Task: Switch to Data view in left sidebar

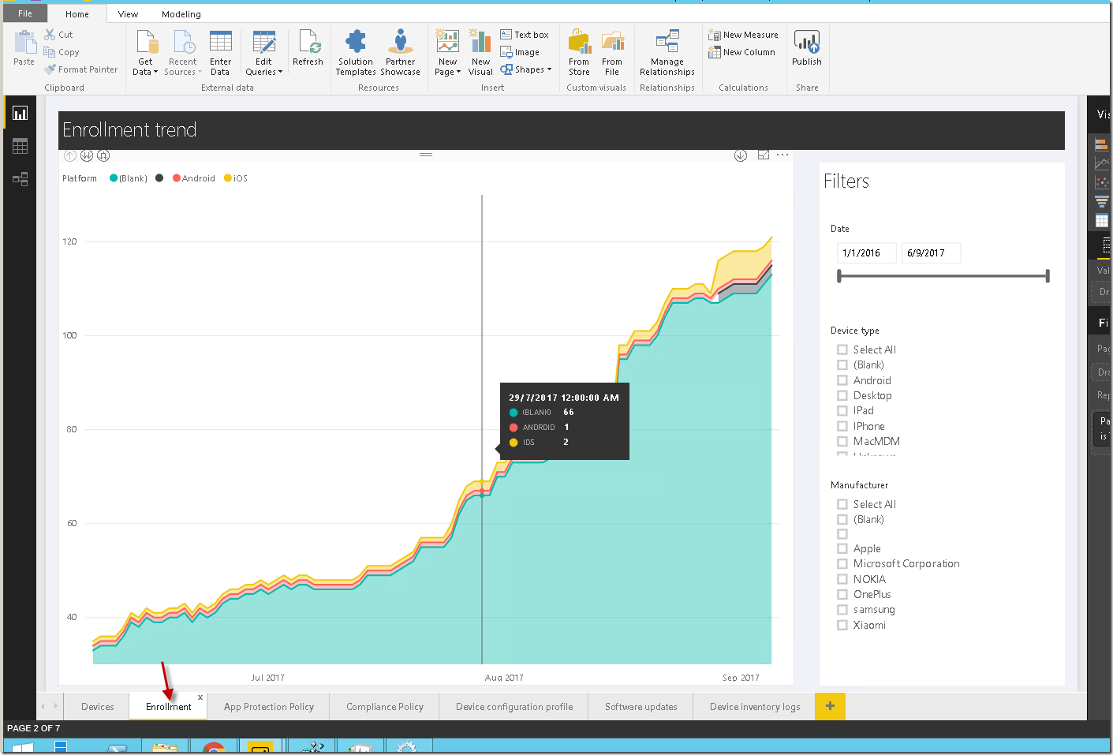Action: (x=19, y=146)
